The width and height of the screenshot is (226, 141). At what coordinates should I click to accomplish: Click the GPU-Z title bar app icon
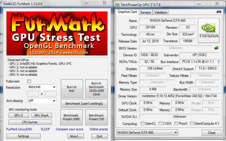[117, 5]
